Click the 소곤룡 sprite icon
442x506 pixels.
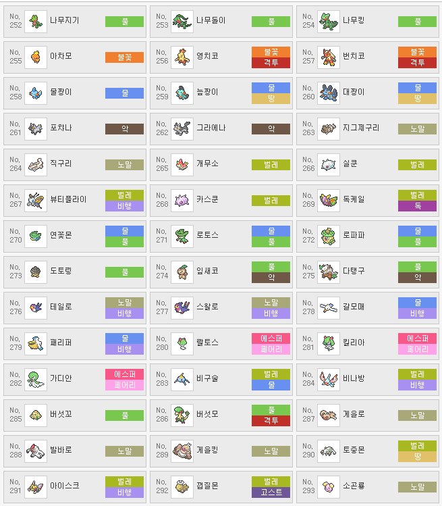[x=329, y=487]
